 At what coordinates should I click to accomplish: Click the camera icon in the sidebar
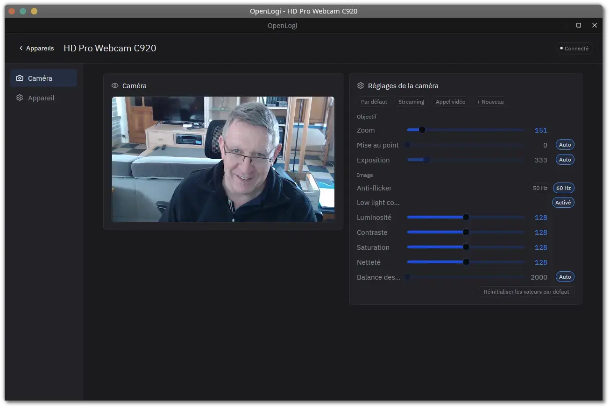coord(20,78)
